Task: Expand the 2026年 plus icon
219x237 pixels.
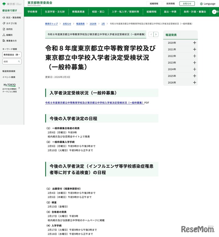Action: tap(195, 82)
